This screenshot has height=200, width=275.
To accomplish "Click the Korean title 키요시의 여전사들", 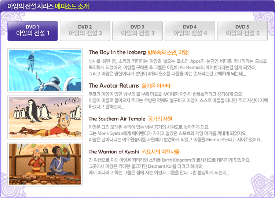I will 161,152.
